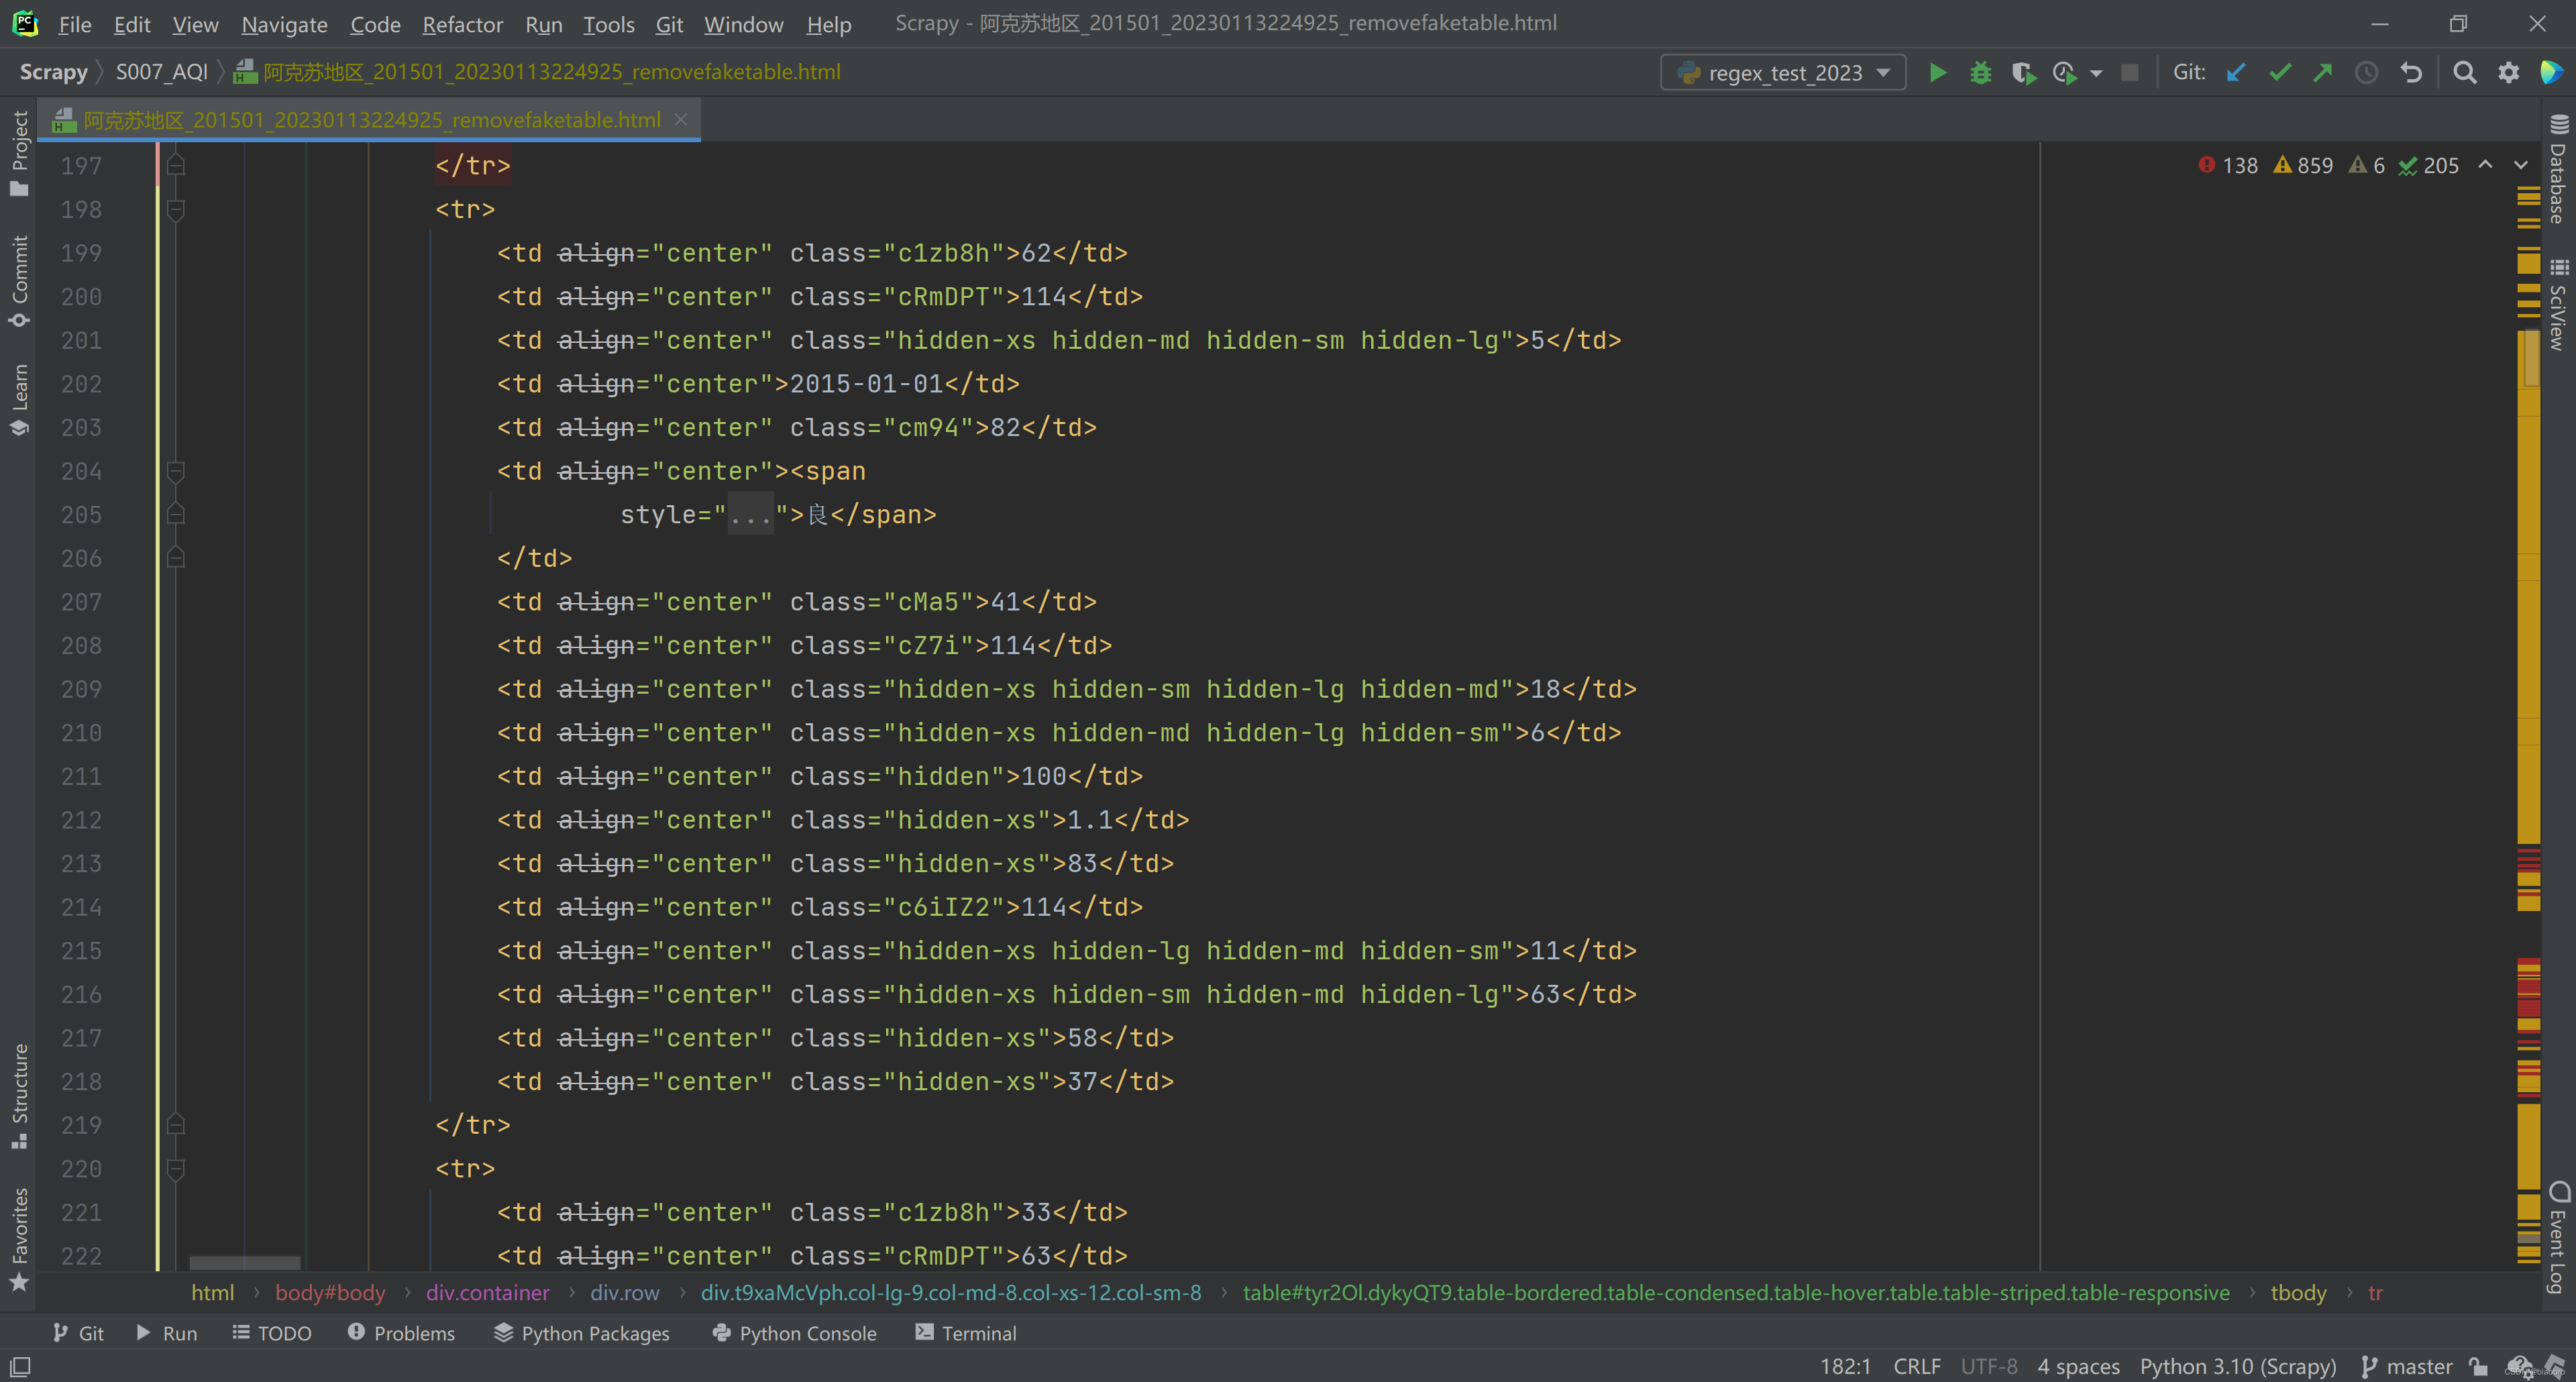Open Search Everywhere magnifier
Viewport: 2576px width, 1382px height.
point(2464,72)
